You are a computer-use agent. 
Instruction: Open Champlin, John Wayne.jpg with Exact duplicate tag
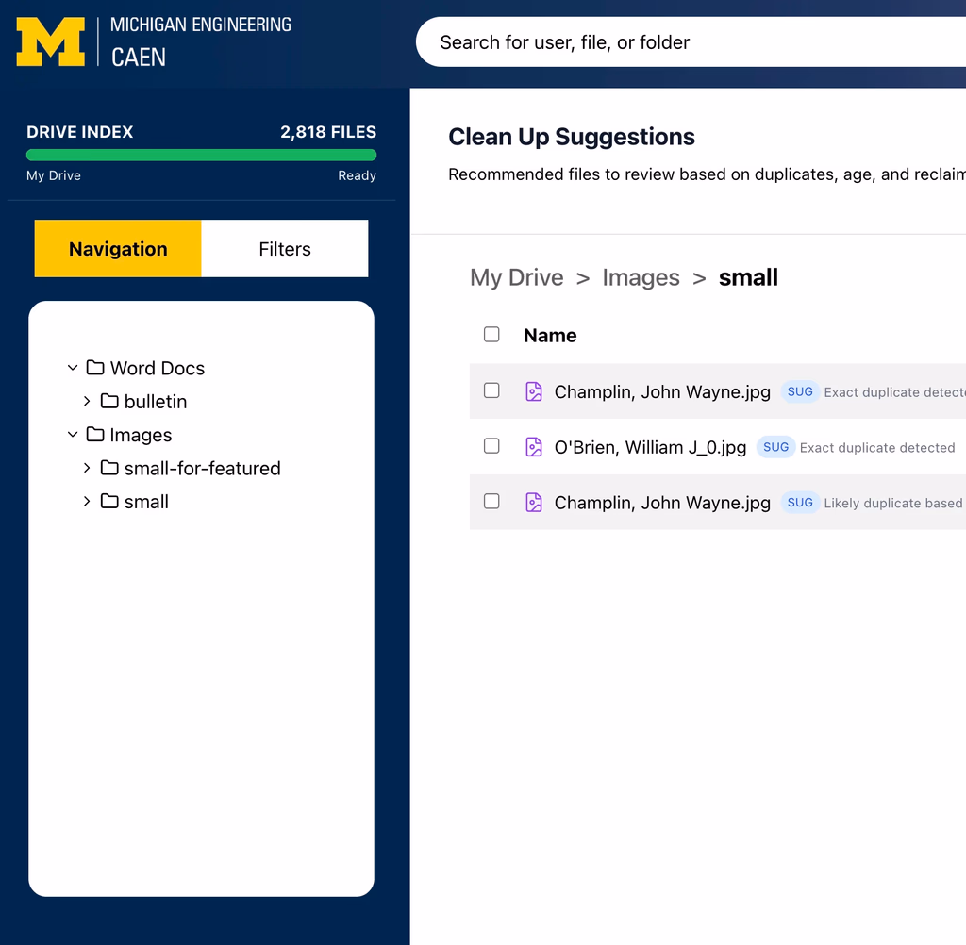coord(662,391)
